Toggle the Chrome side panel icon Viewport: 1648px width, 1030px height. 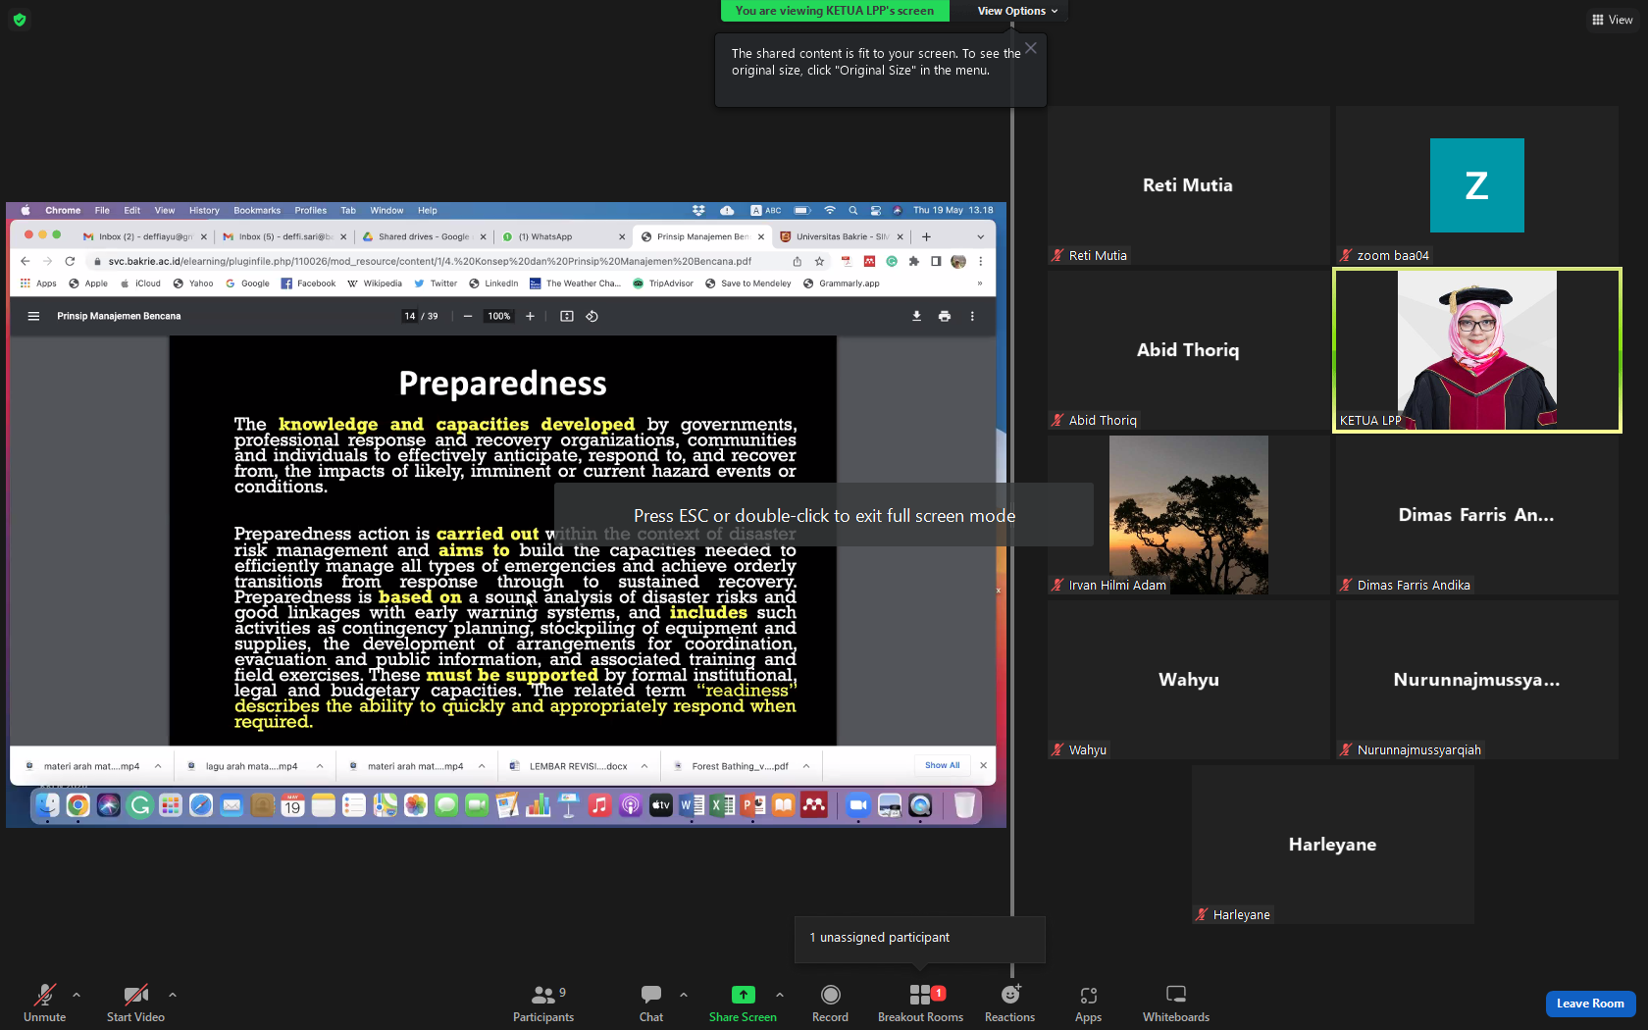(x=936, y=261)
